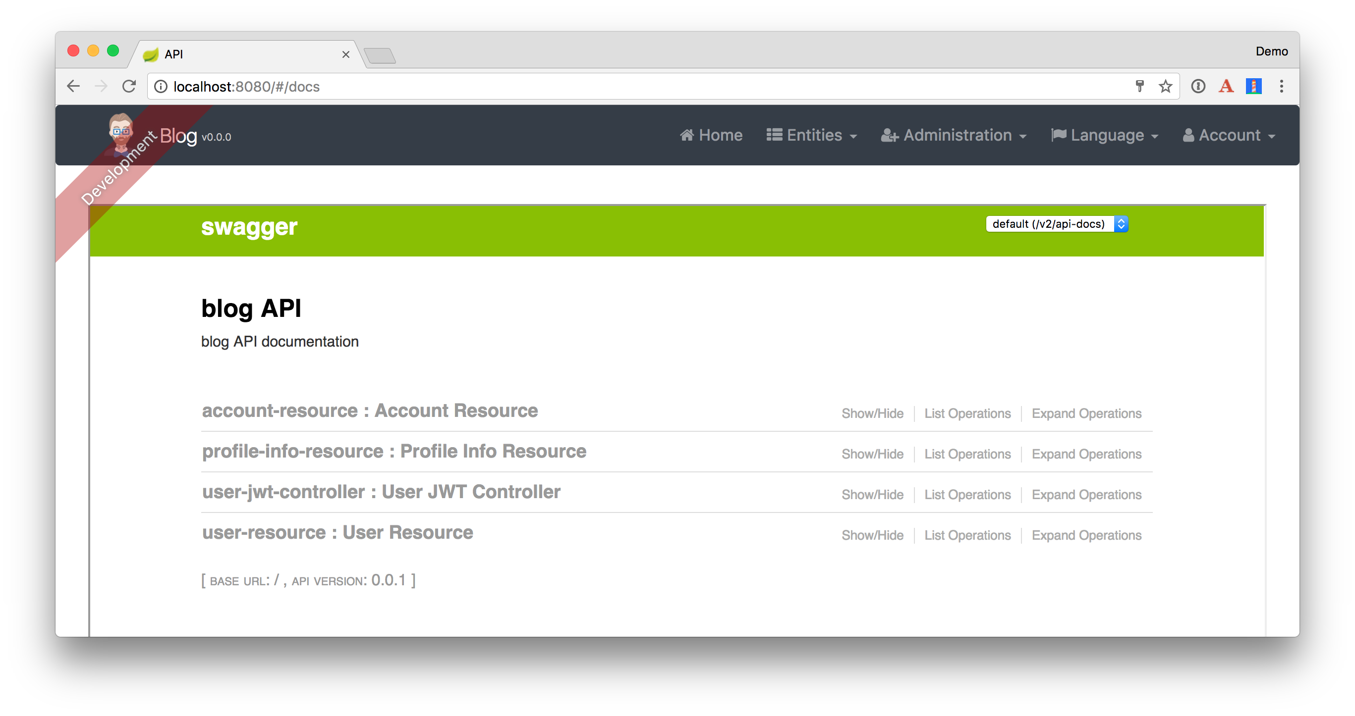Click the 1Password extension icon
This screenshot has width=1355, height=716.
tap(1198, 86)
